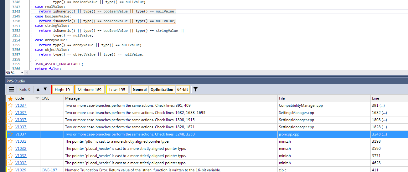Screen dimensions: 408x172
Task: Open V1032 link in miniz.h 4628 row
Action: click(x=21, y=163)
